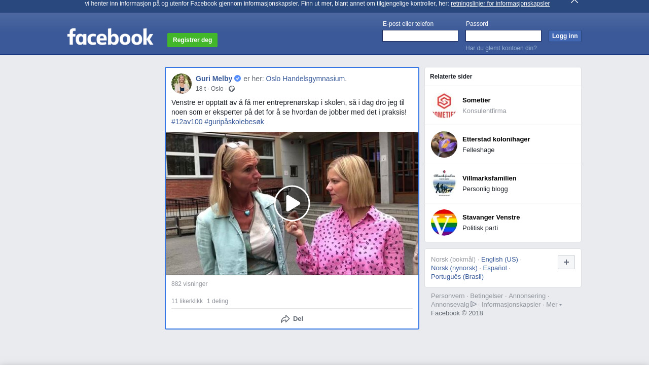Image resolution: width=649 pixels, height=365 pixels.
Task: Open the Personvern footer link
Action: (x=448, y=296)
